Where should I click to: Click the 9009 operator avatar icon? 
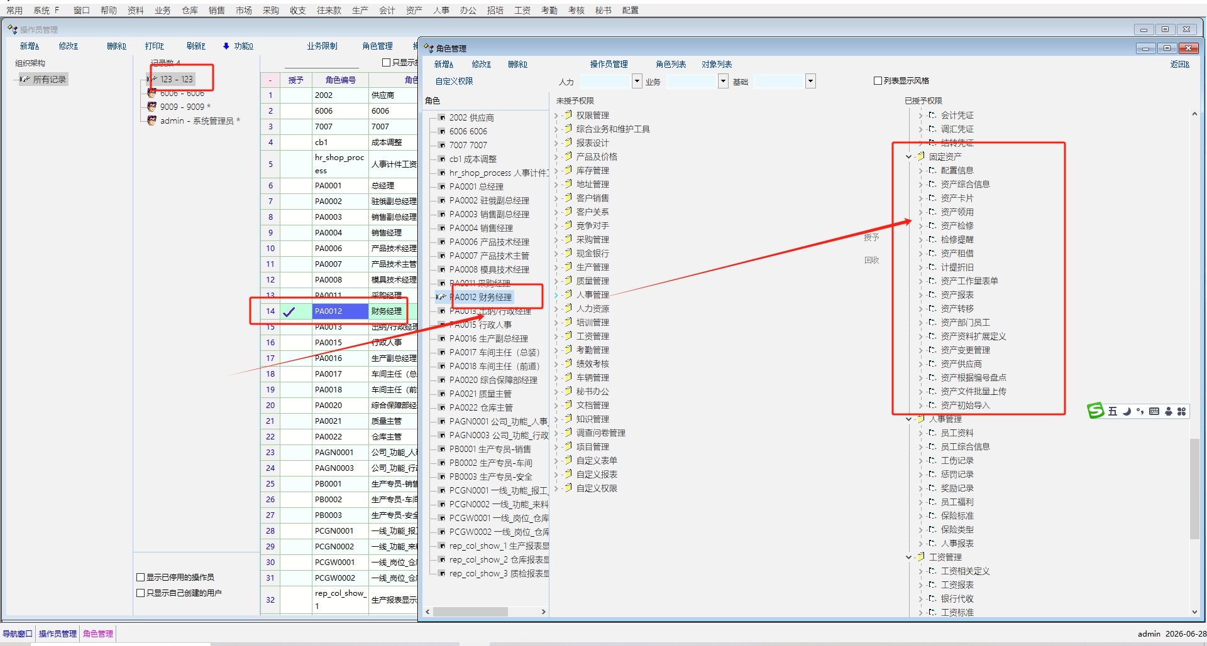click(x=152, y=106)
